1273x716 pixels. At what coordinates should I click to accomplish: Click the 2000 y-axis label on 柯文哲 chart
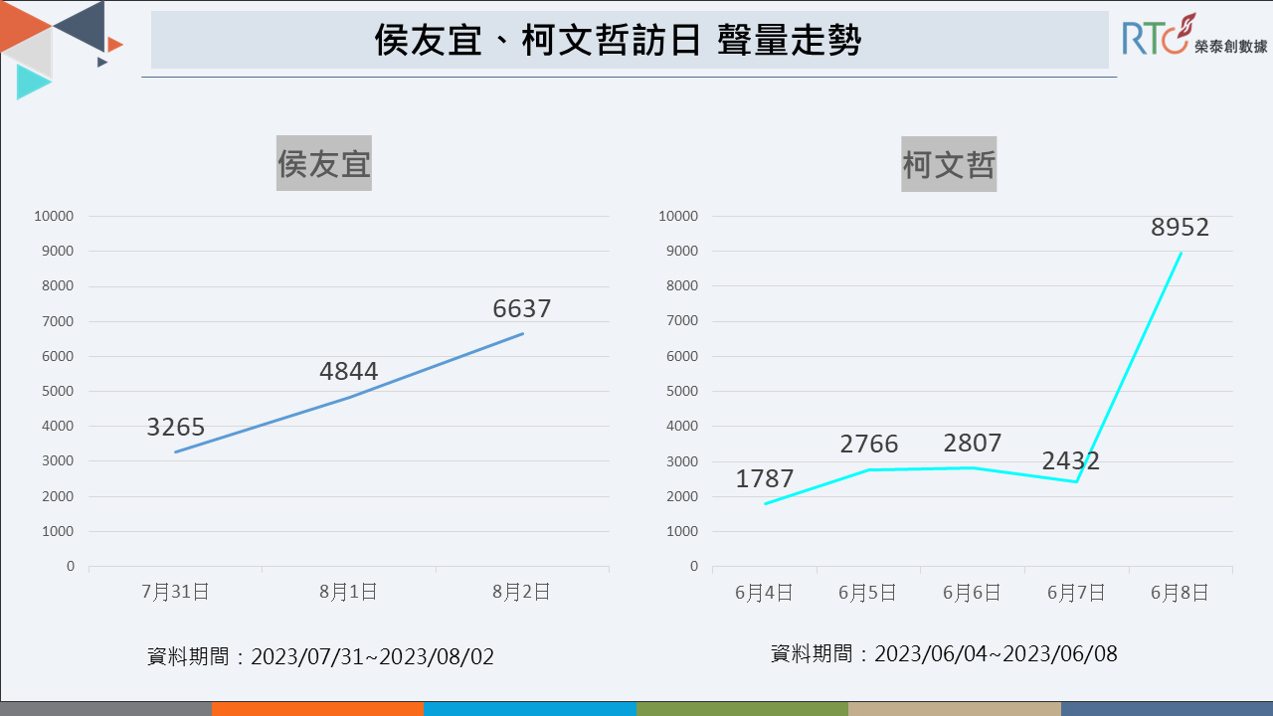click(681, 496)
